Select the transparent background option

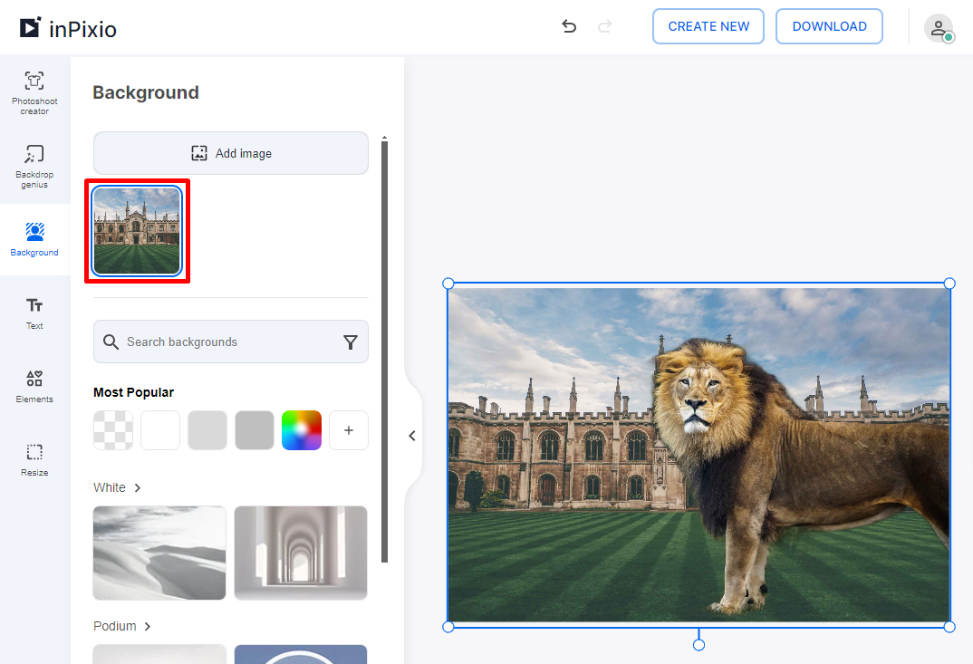coord(112,429)
